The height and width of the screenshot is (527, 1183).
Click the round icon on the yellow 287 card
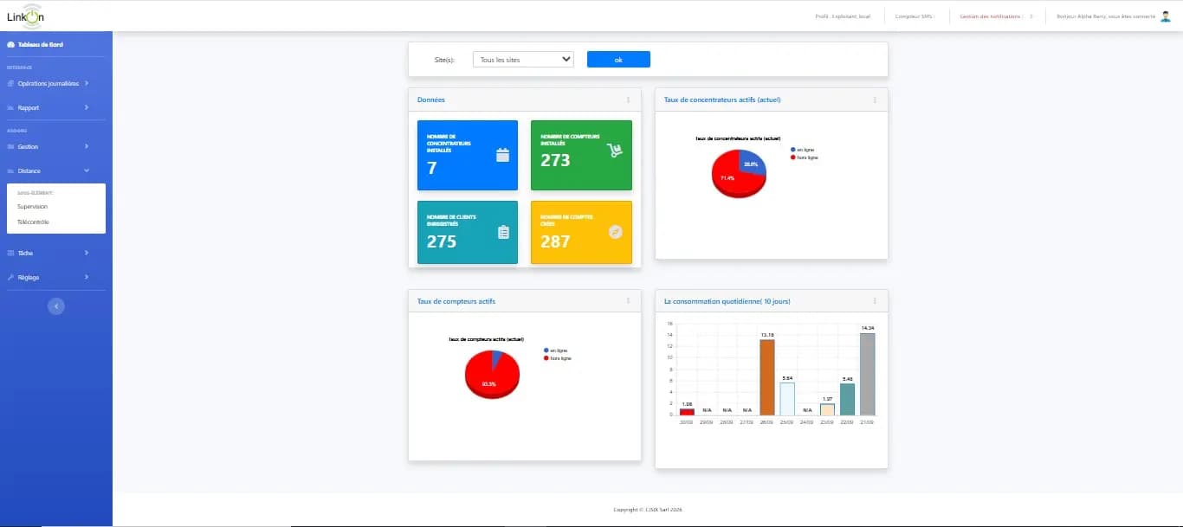point(616,231)
